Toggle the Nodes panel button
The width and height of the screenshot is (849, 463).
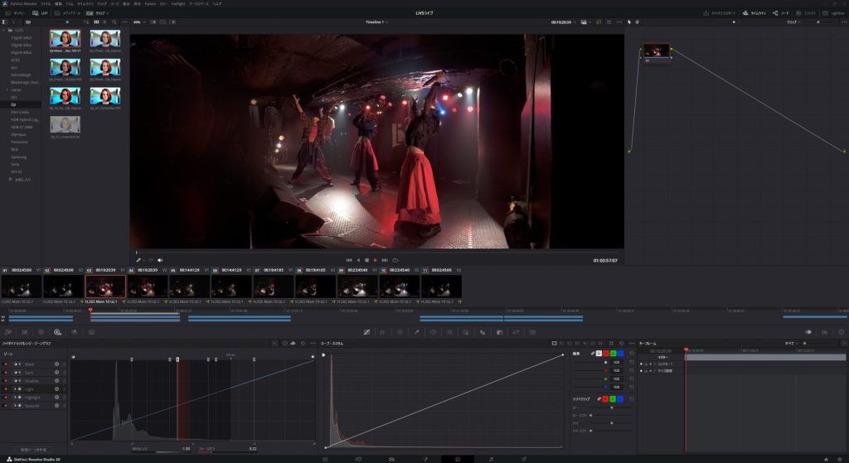781,13
